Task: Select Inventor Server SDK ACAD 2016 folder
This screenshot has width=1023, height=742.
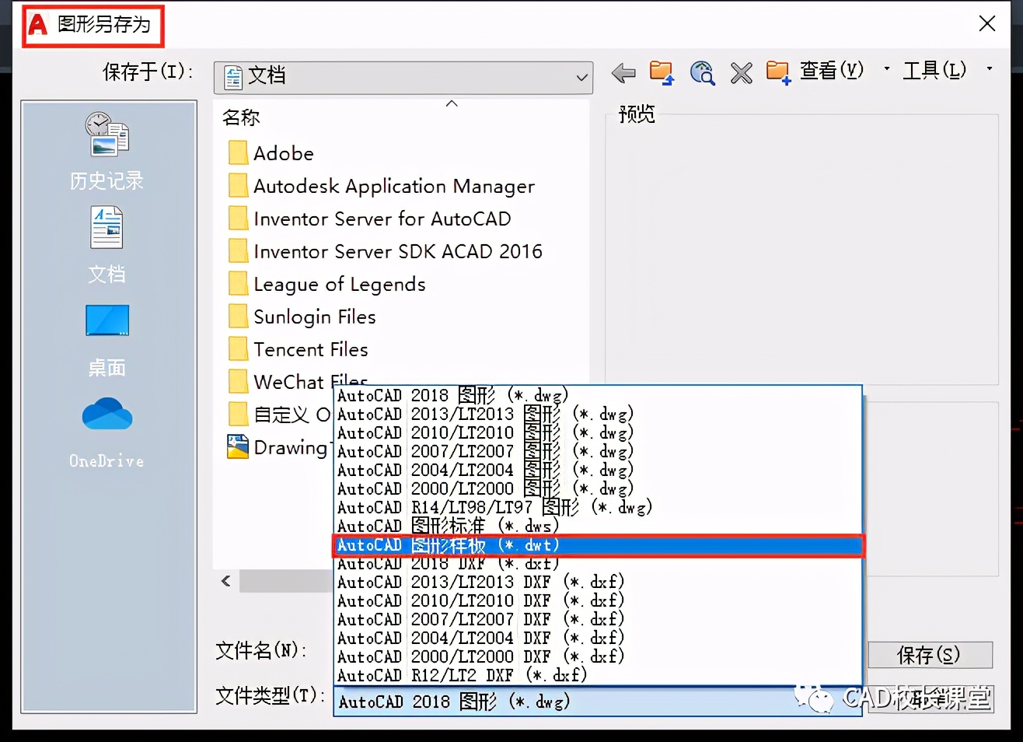Action: pyautogui.click(x=386, y=251)
